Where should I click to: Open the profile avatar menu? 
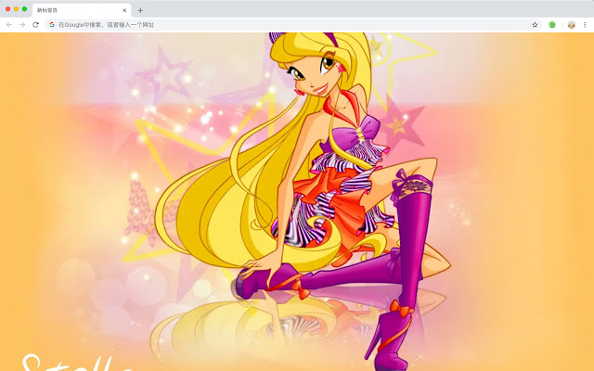(572, 25)
